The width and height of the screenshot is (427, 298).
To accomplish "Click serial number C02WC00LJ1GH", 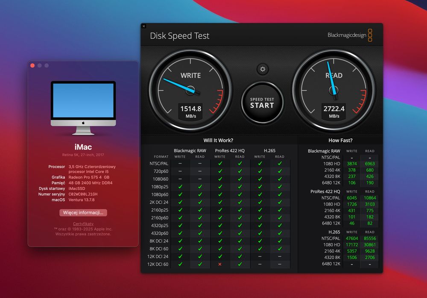I will pos(83,194).
